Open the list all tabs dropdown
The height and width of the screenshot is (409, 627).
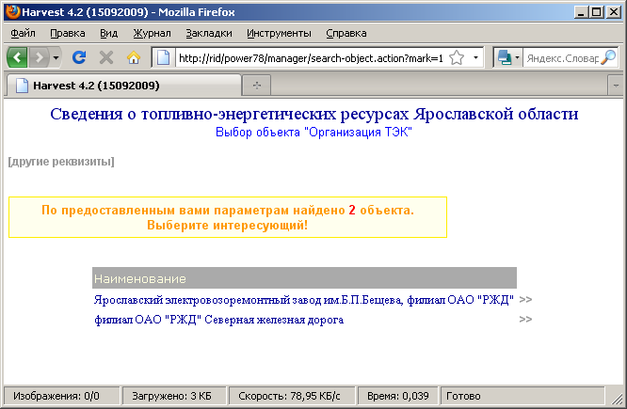click(x=616, y=86)
